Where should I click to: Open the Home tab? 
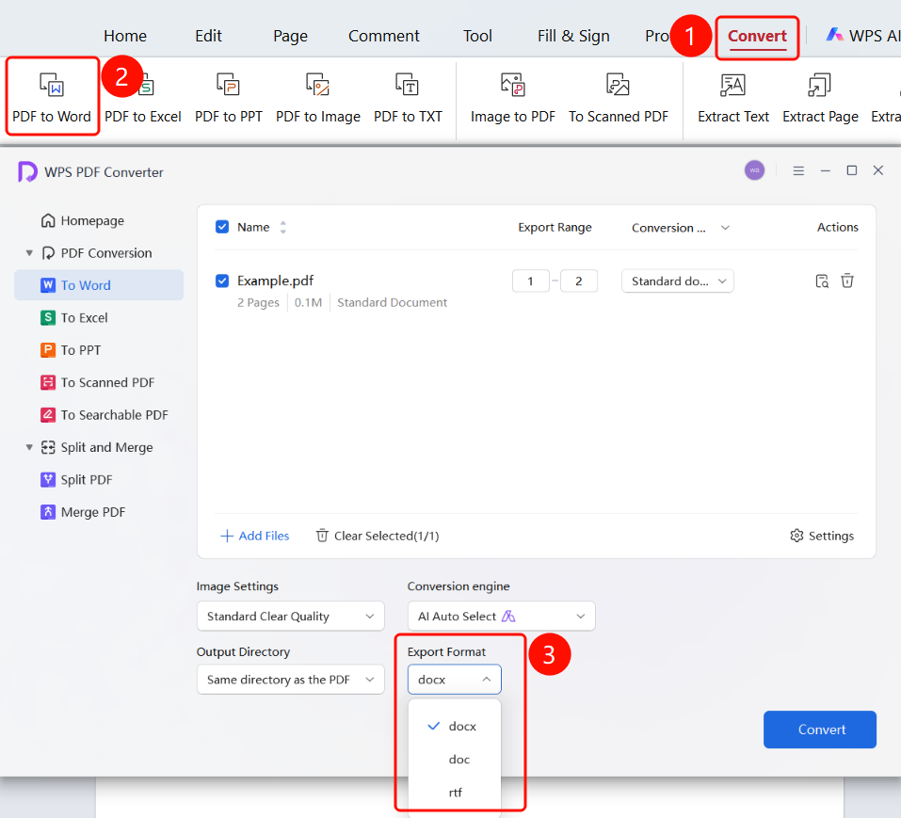pyautogui.click(x=125, y=36)
